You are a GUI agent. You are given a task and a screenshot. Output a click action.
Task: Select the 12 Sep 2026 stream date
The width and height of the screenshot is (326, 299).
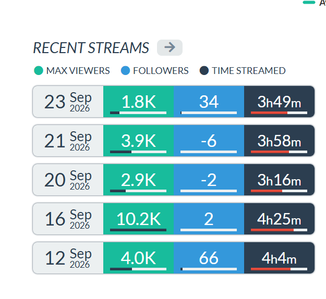click(x=68, y=258)
